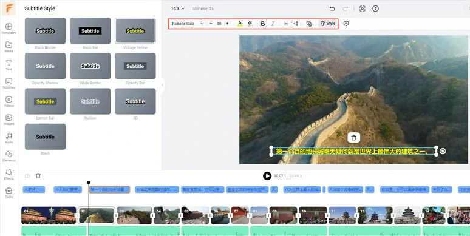Open the Templates panel in sidebar
Image resolution: width=470 pixels, height=236 pixels.
[x=9, y=29]
